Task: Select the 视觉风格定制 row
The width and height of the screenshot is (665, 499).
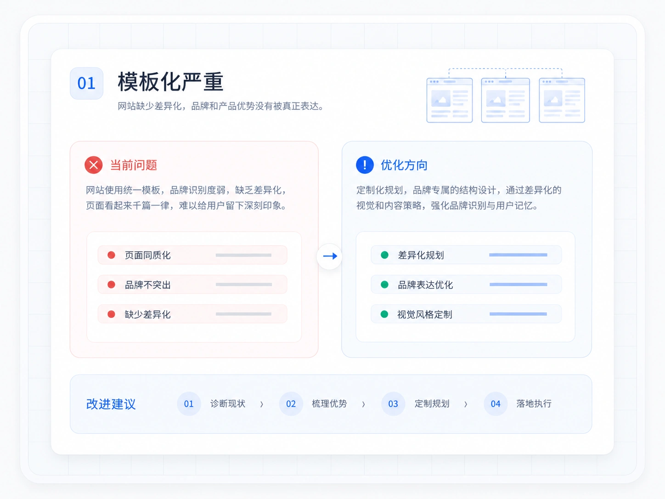Action: pos(466,314)
